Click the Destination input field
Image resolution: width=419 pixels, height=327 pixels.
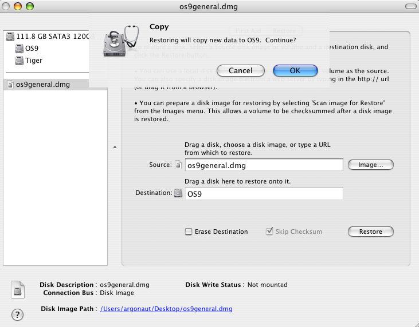tap(264, 193)
